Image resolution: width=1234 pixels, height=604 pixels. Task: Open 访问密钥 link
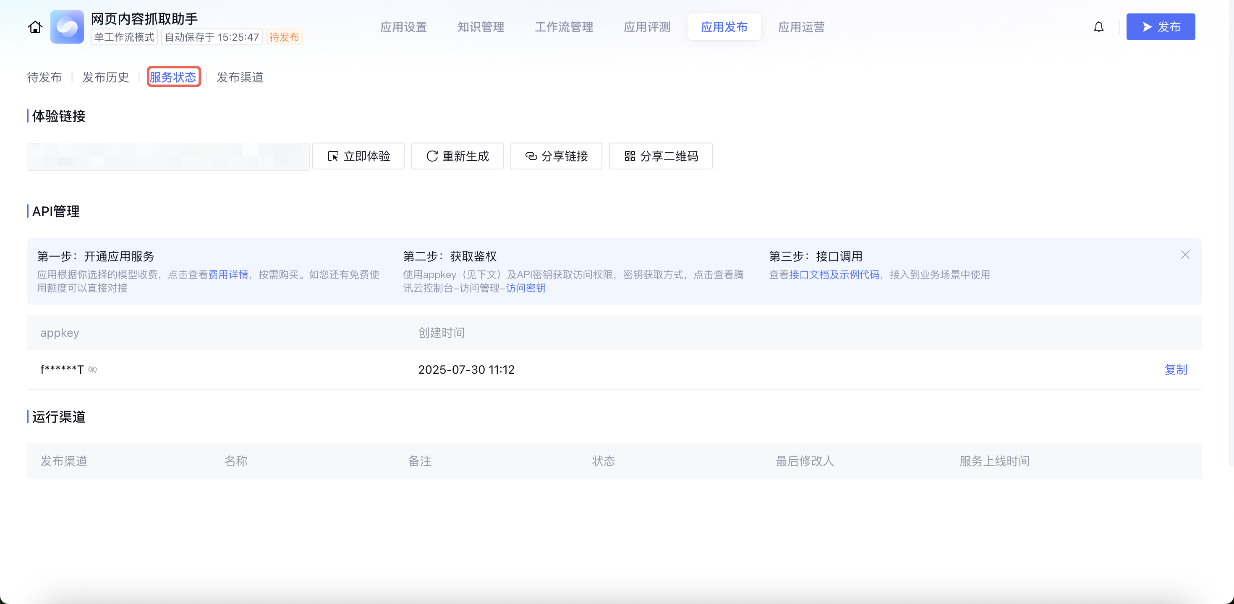525,288
